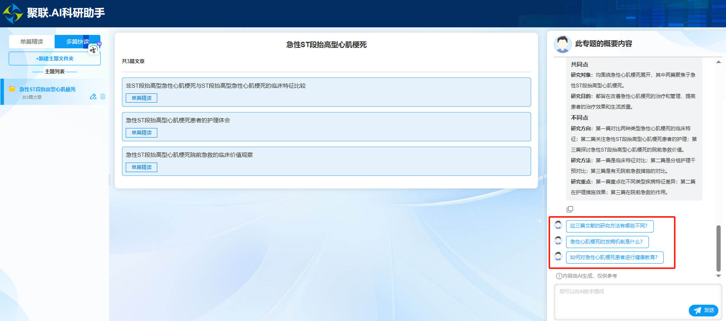Switch to the 单篇精读 tab
Screen dimensions: 726x321
[32, 41]
